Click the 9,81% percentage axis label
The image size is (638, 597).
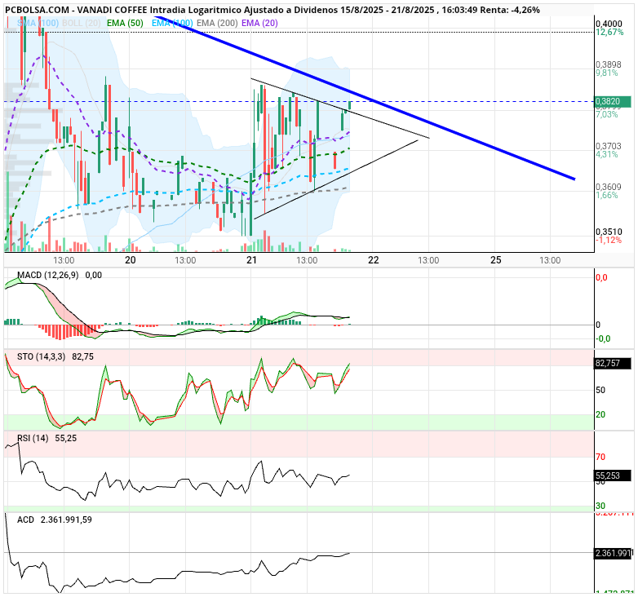(x=607, y=73)
